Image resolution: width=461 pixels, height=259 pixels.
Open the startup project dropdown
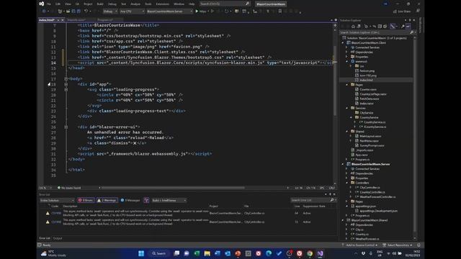tap(169, 12)
